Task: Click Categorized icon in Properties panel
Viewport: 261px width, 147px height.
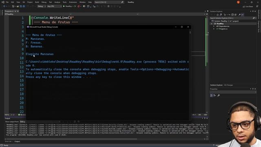Action: coord(211,96)
